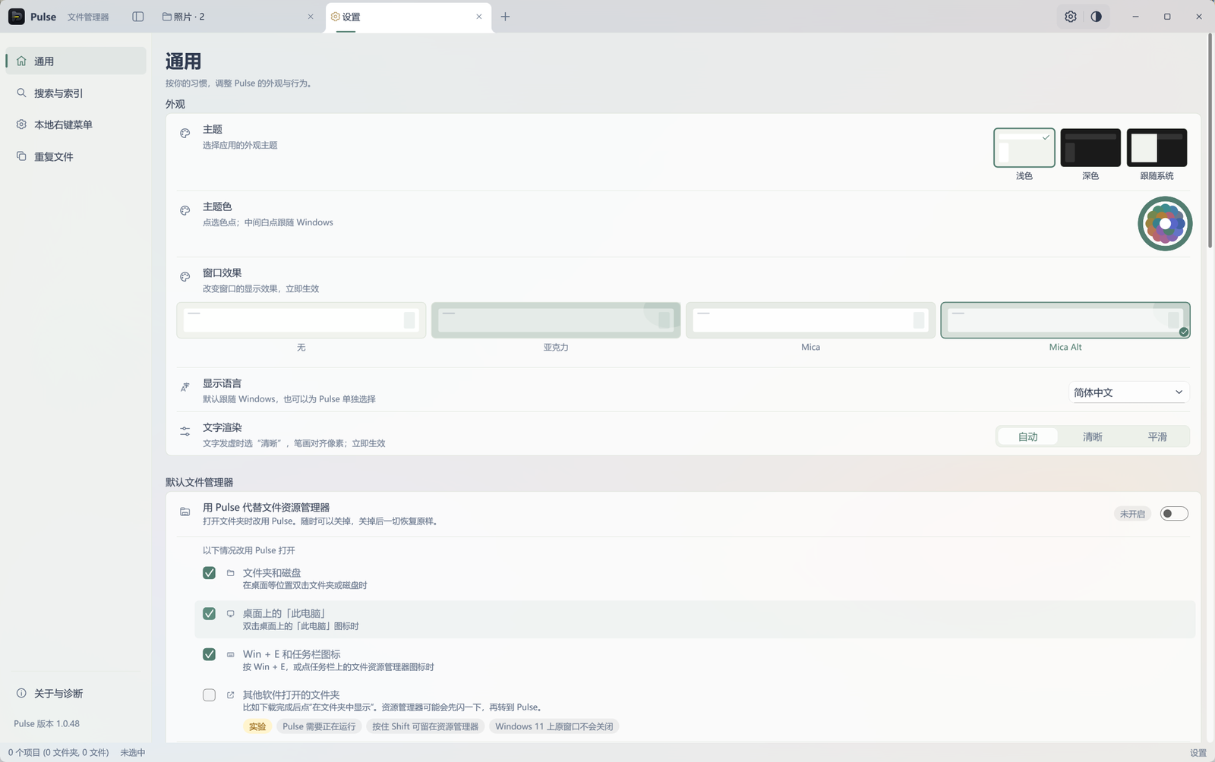
Task: Open the 简体中文 language dropdown
Action: coord(1128,392)
